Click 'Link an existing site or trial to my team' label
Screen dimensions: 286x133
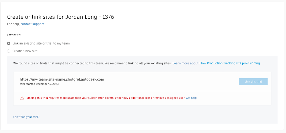pos(41,43)
